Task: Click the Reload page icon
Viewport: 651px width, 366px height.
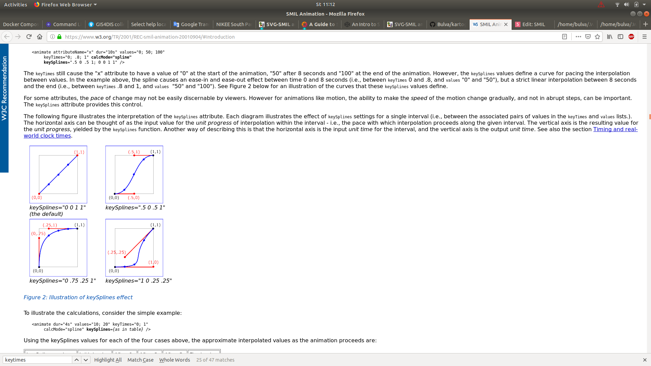Action: 29,37
